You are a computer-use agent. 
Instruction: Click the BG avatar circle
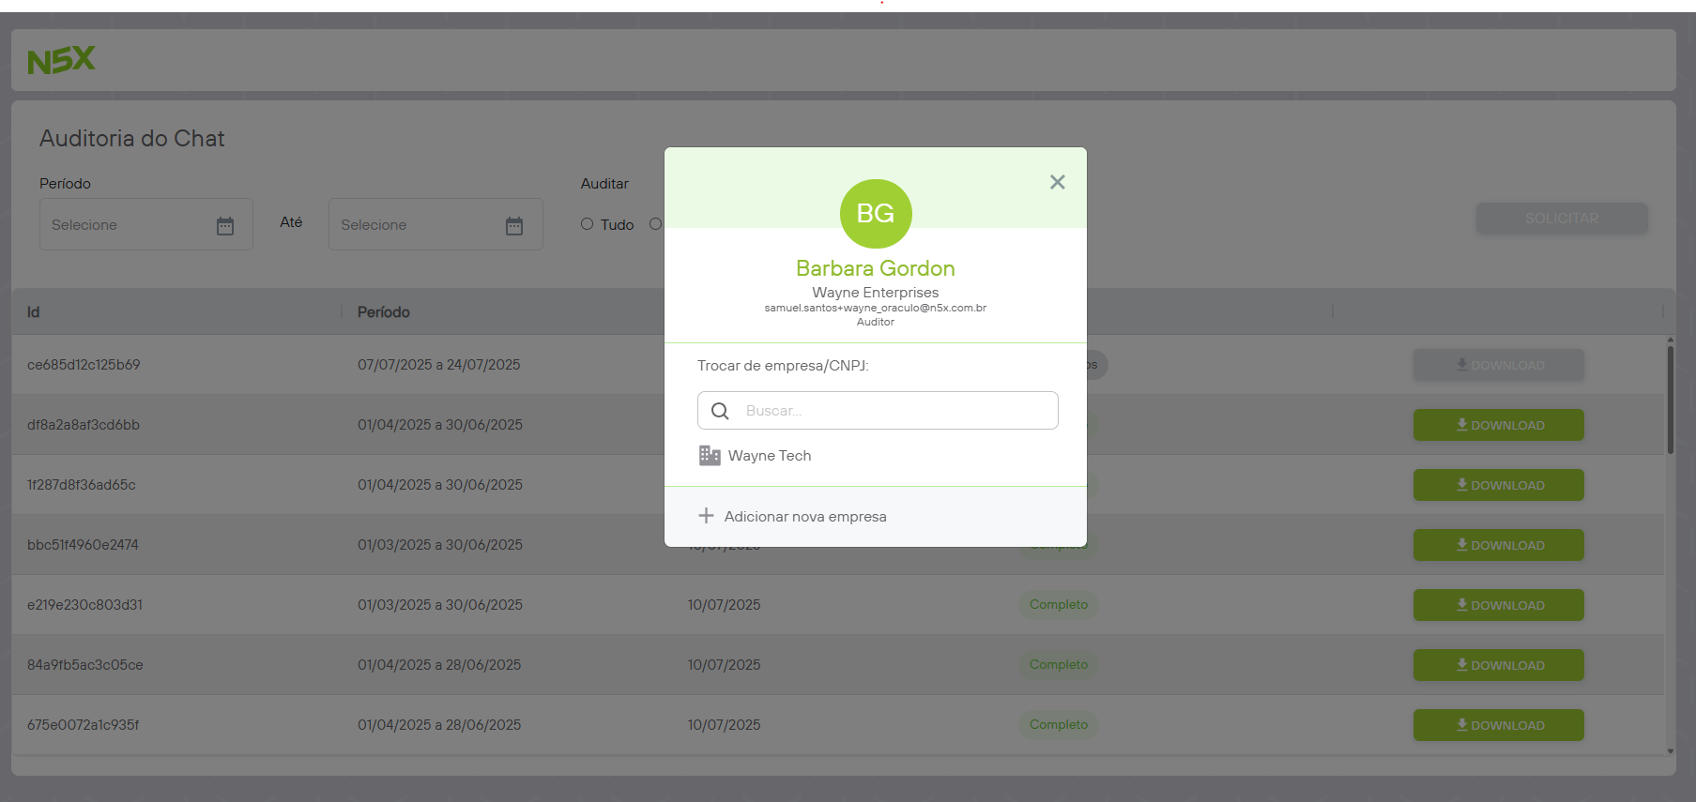(x=876, y=214)
